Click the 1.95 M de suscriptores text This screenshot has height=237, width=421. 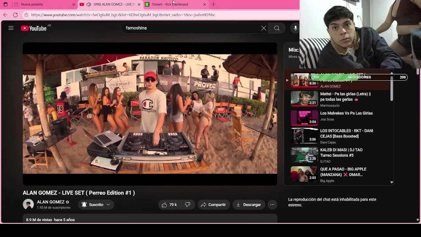click(x=54, y=208)
